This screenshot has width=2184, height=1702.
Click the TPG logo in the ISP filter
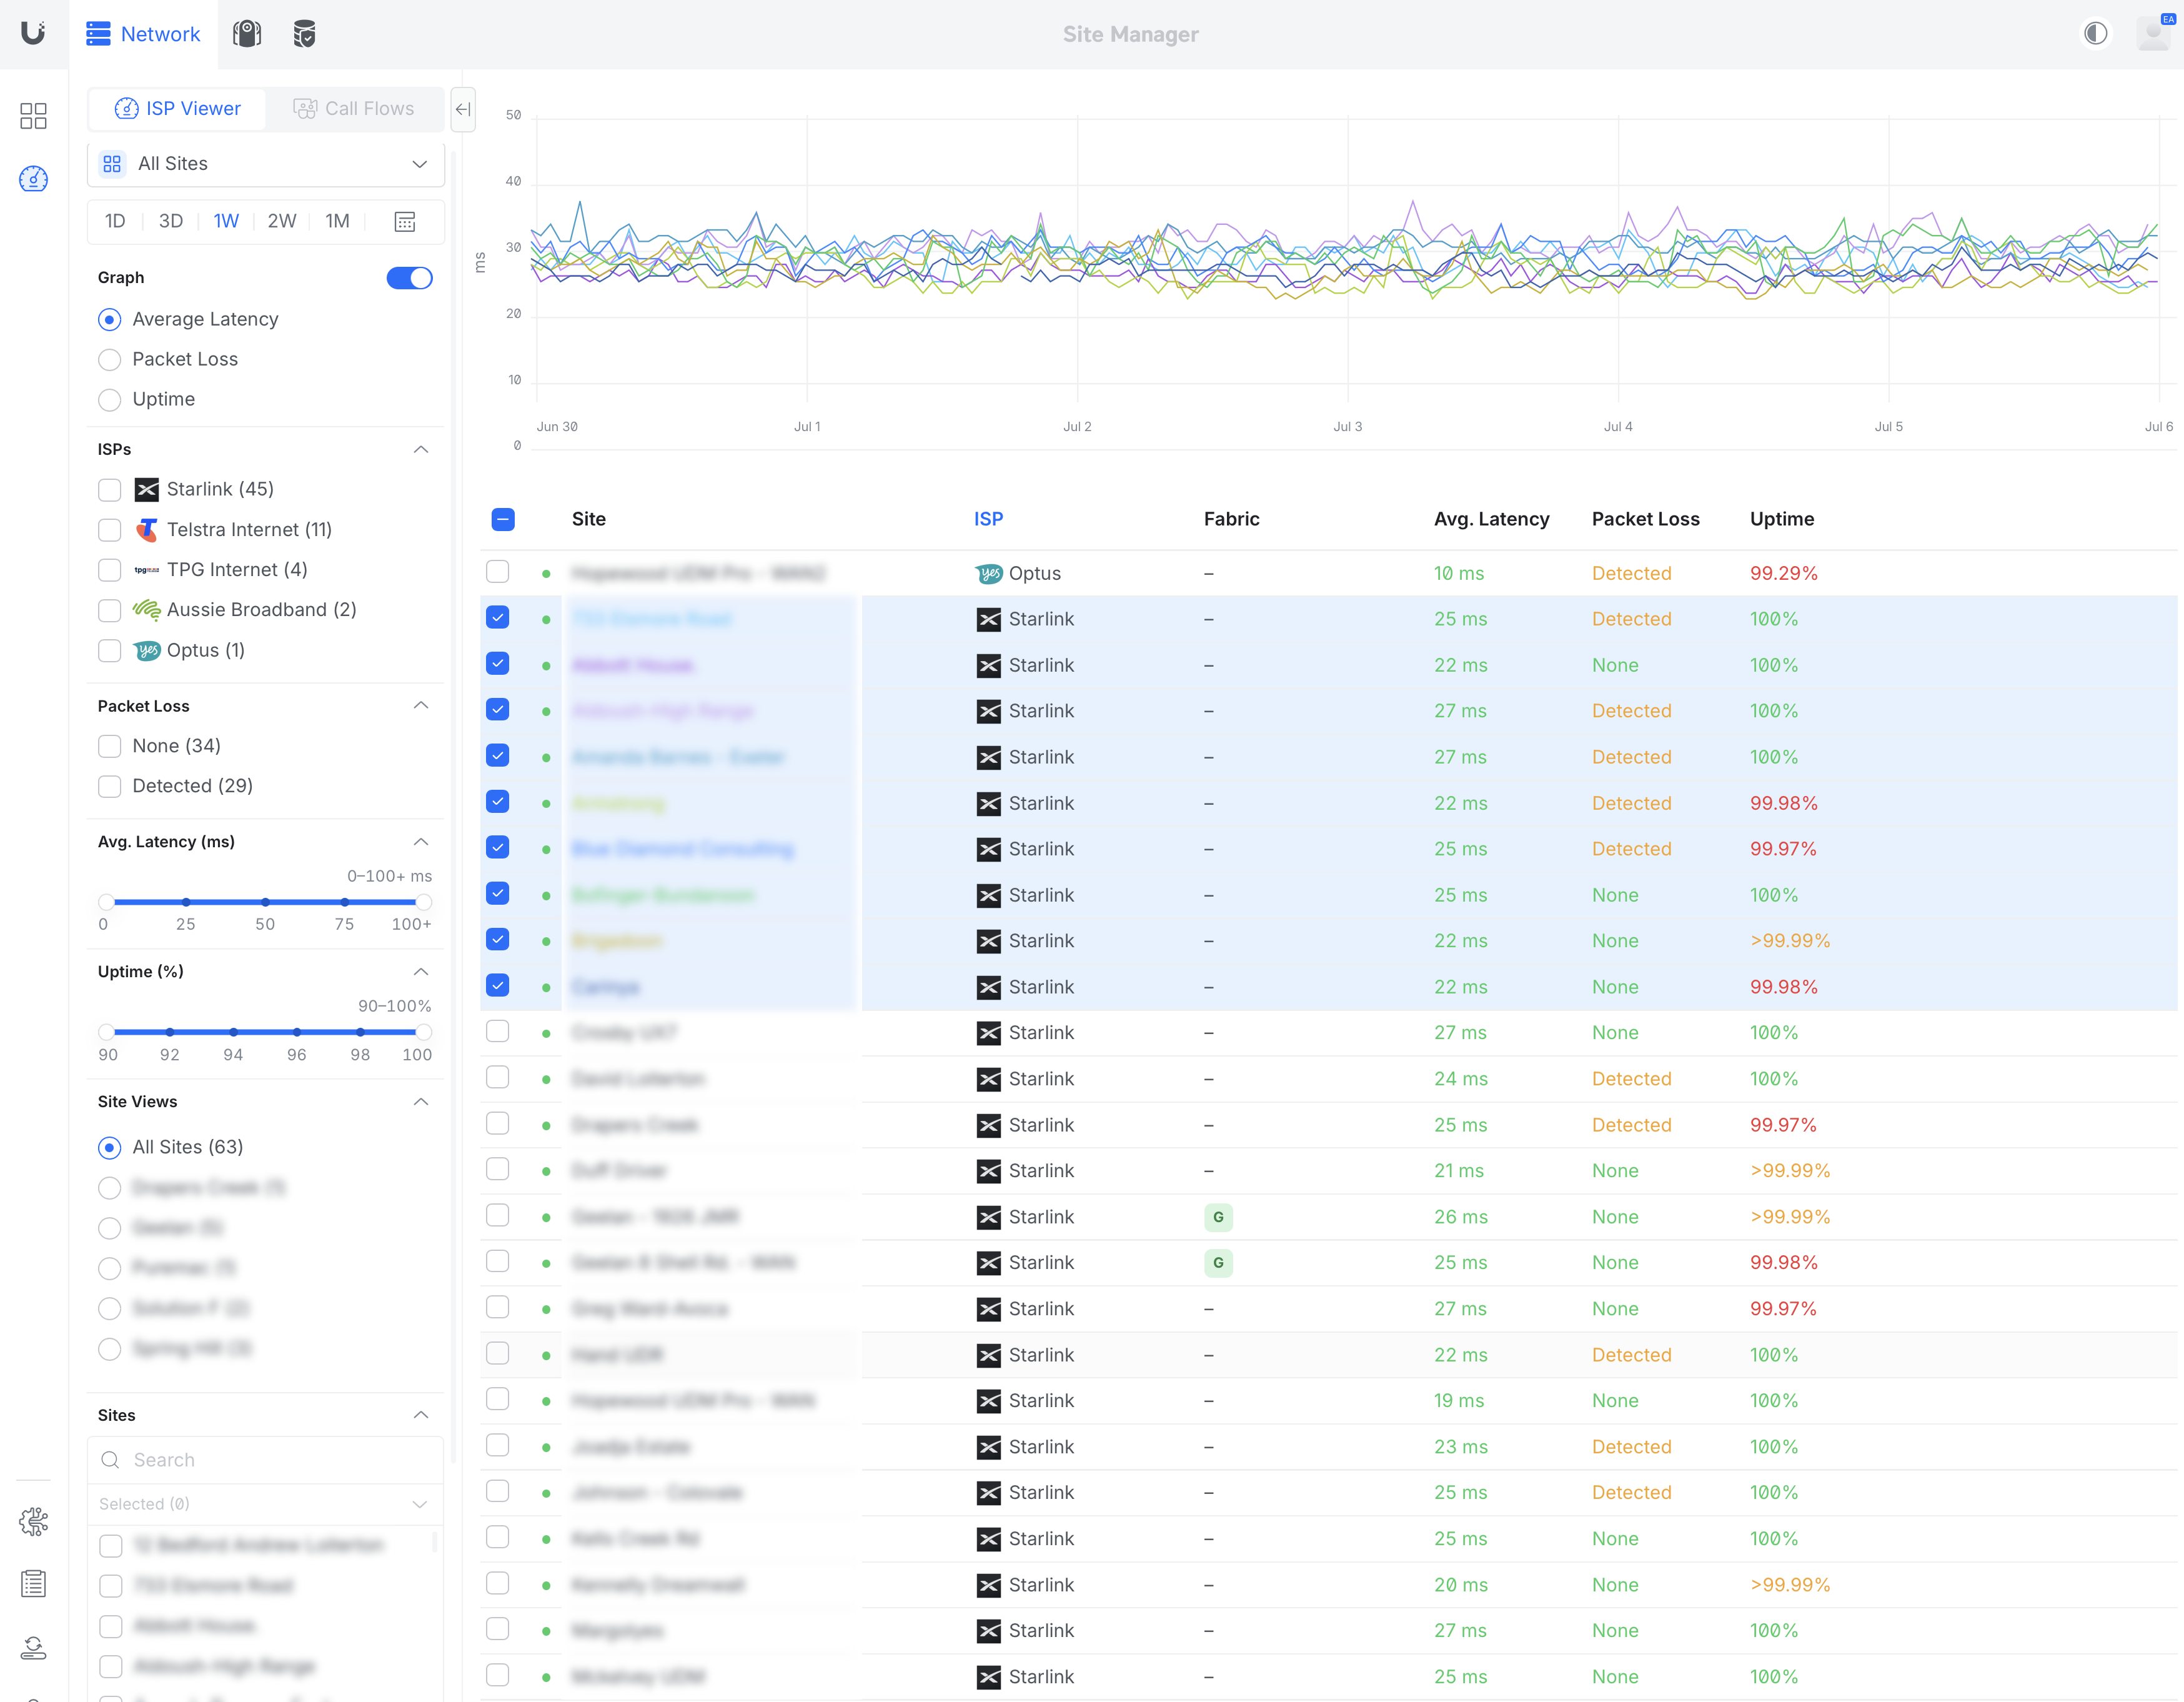point(147,569)
